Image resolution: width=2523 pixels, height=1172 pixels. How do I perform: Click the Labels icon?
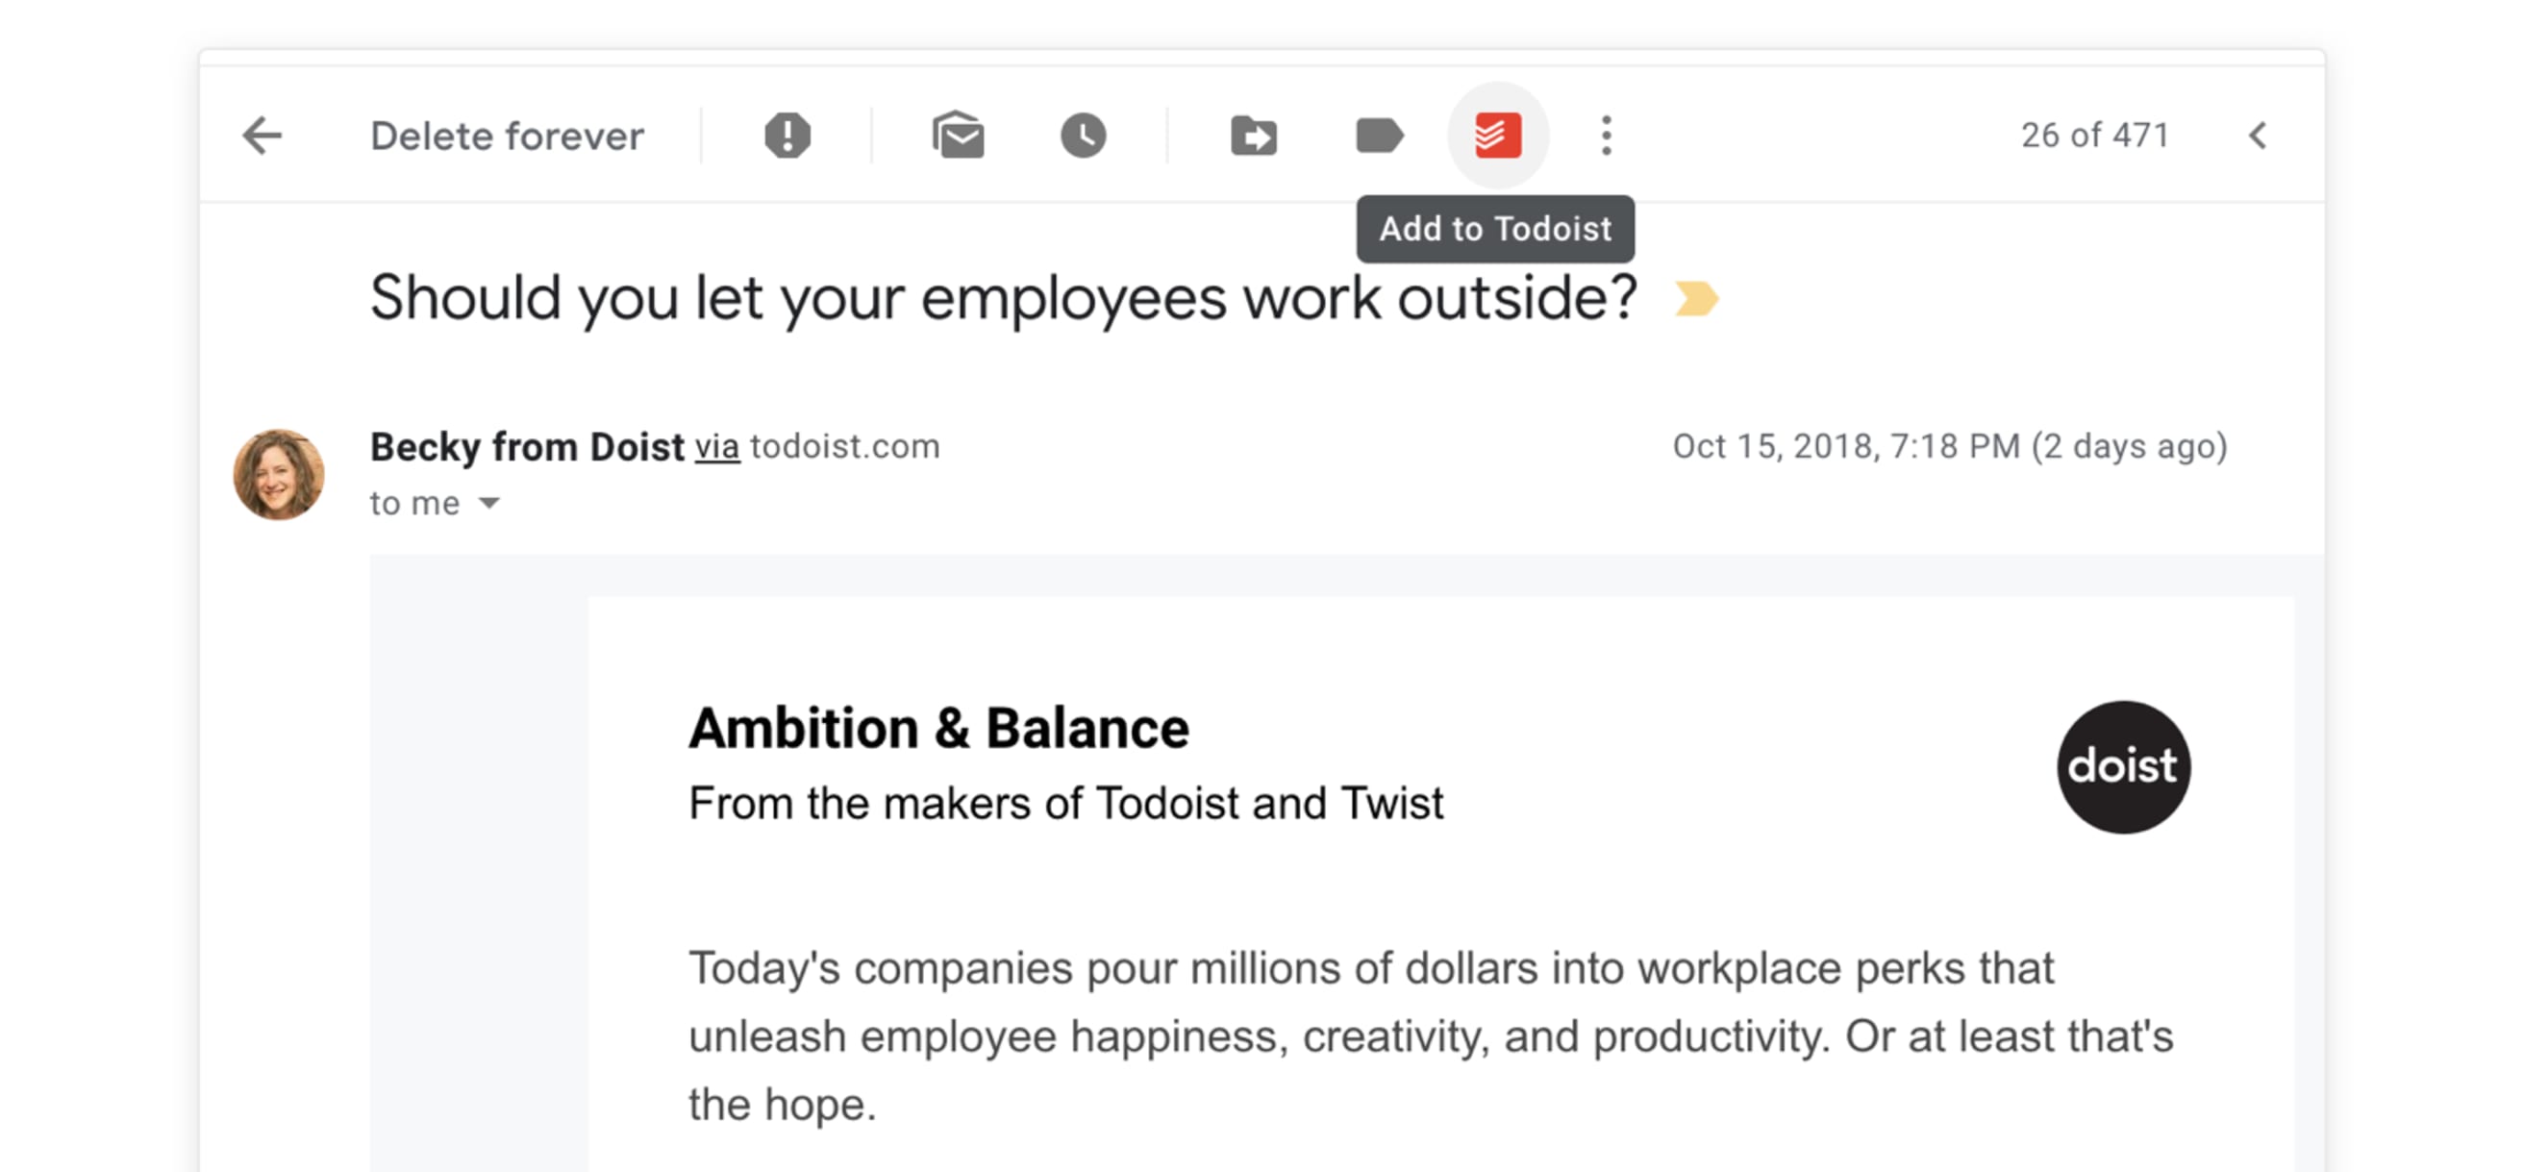[1381, 136]
